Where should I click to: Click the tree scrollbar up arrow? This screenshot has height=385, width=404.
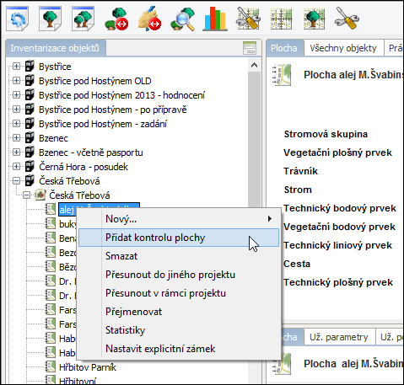[254, 65]
